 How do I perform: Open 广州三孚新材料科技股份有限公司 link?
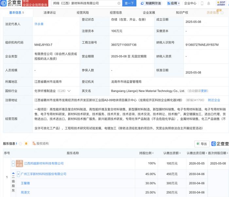click(44, 174)
